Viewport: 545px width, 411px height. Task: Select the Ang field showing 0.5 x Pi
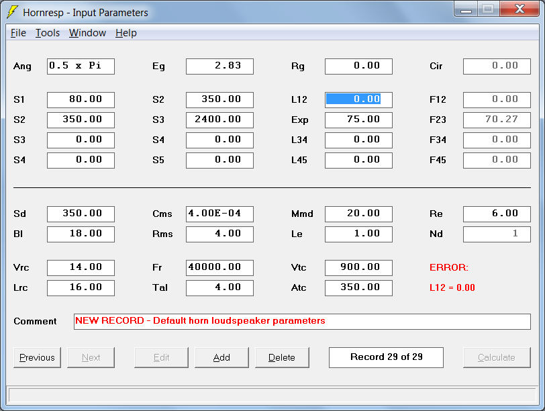81,66
